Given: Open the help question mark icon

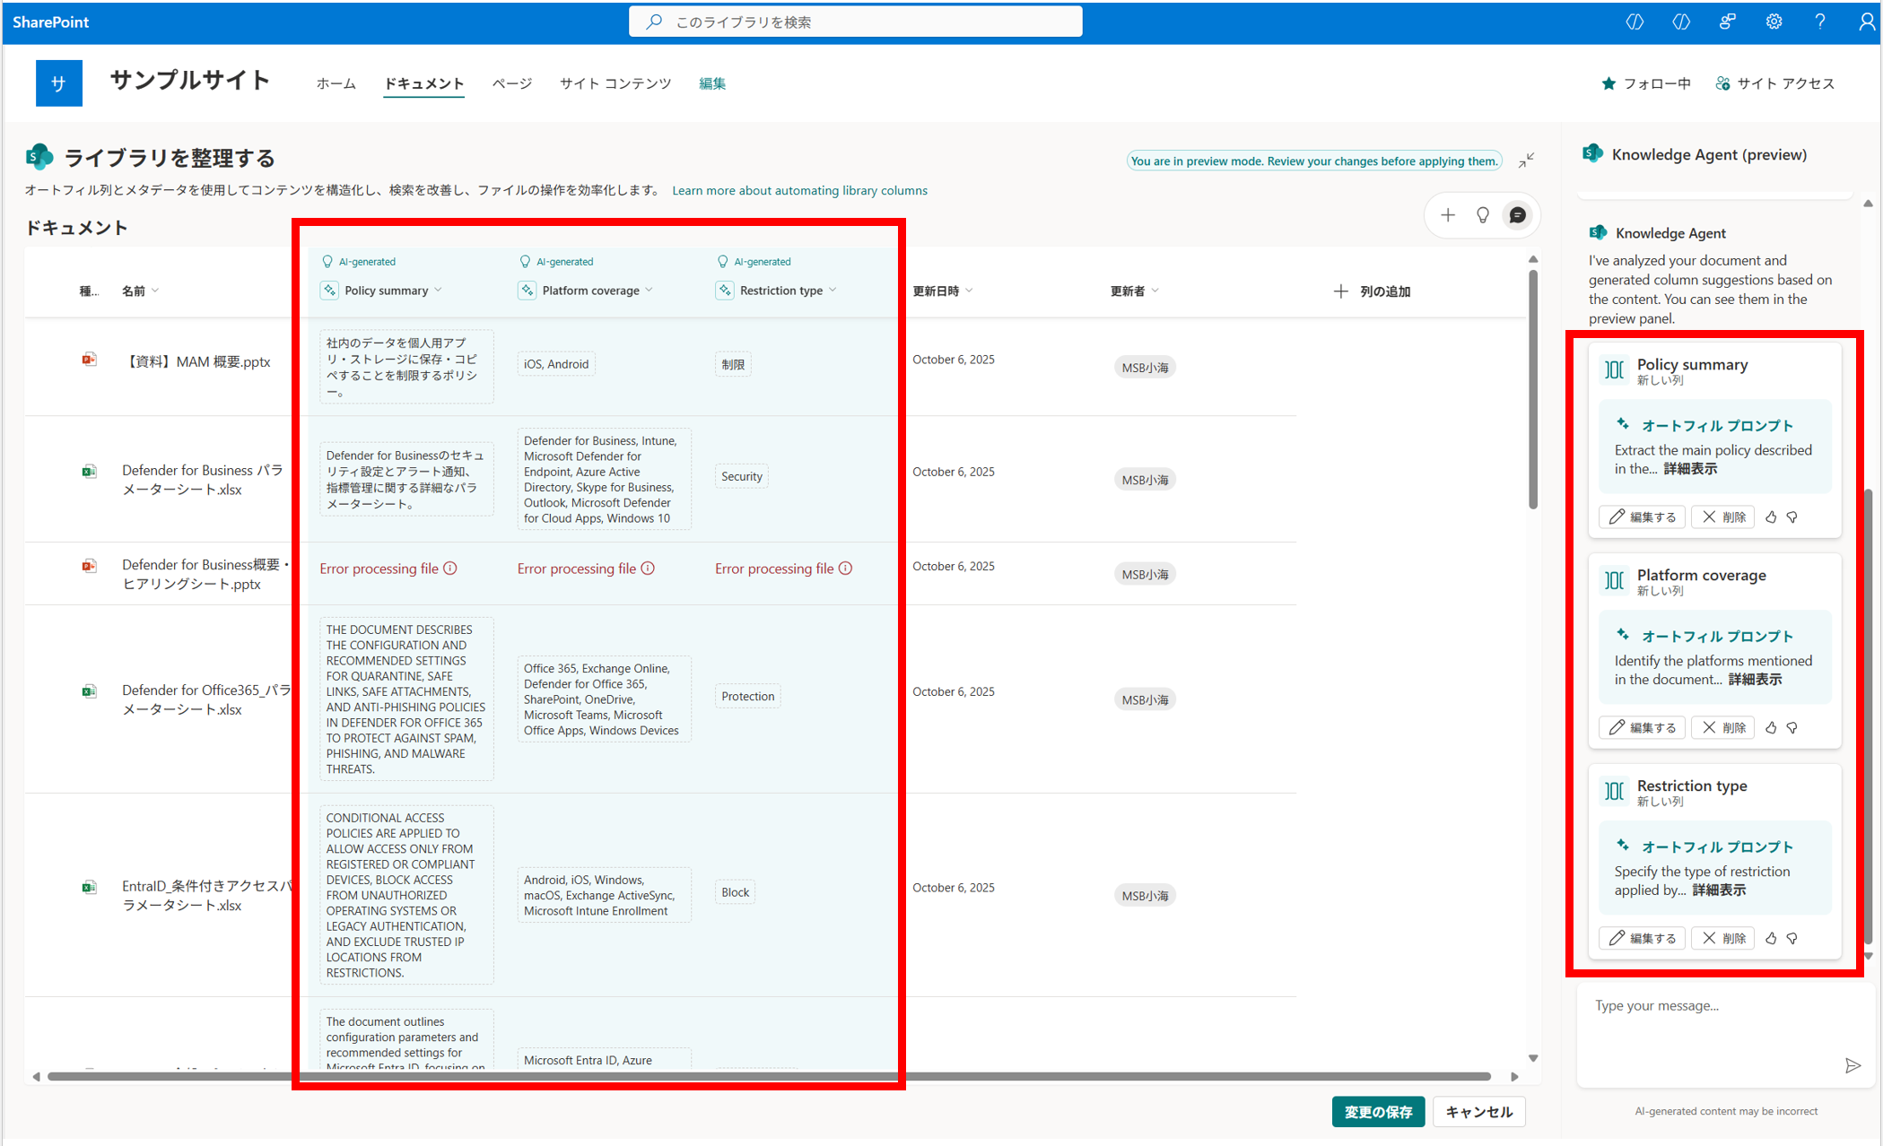Looking at the screenshot, I should [x=1819, y=22].
